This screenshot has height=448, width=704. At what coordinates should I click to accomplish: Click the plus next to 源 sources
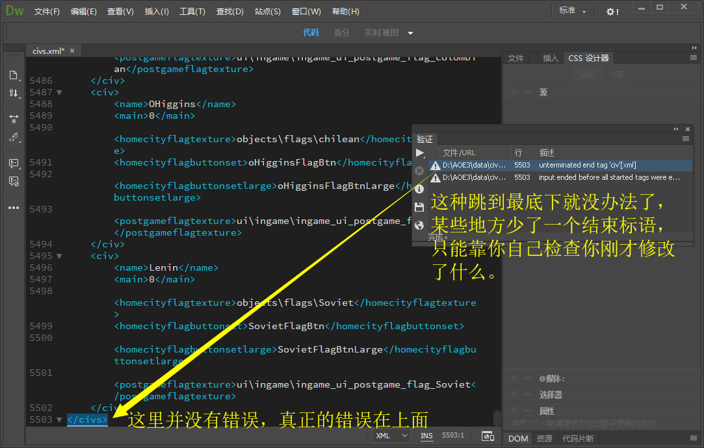[x=514, y=92]
